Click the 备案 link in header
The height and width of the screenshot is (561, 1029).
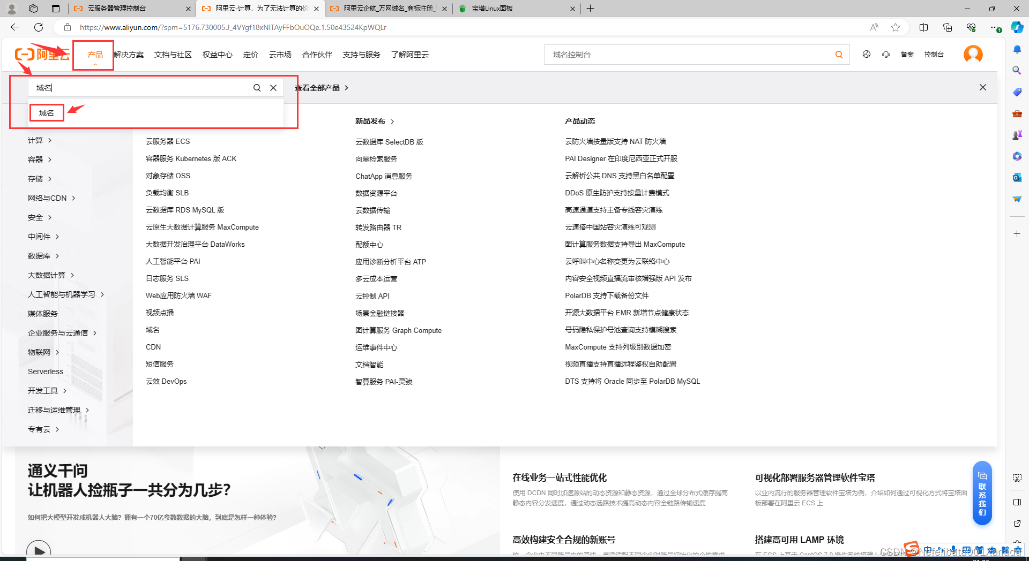coord(907,55)
